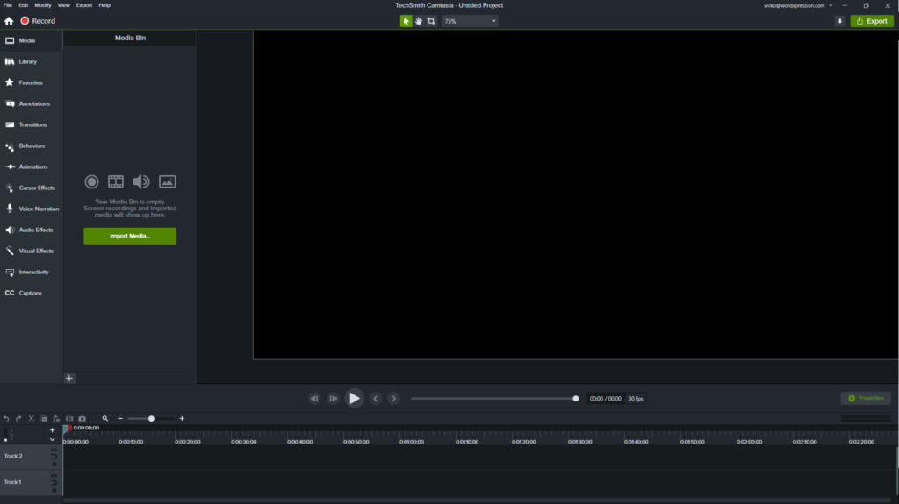
Task: Select the hand Pan tool
Action: [419, 21]
